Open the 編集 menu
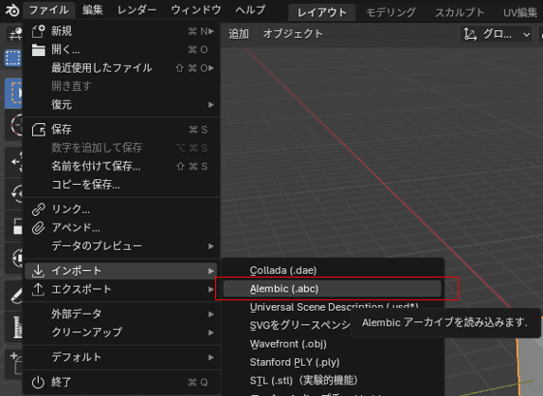Image resolution: width=543 pixels, height=396 pixels. pyautogui.click(x=93, y=10)
